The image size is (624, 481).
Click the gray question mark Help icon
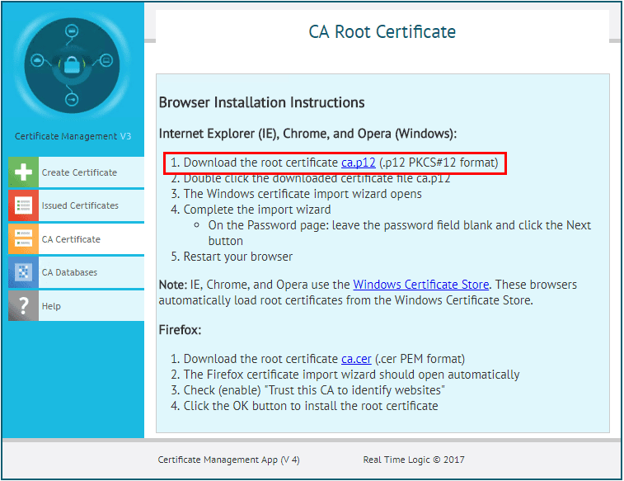pyautogui.click(x=23, y=306)
